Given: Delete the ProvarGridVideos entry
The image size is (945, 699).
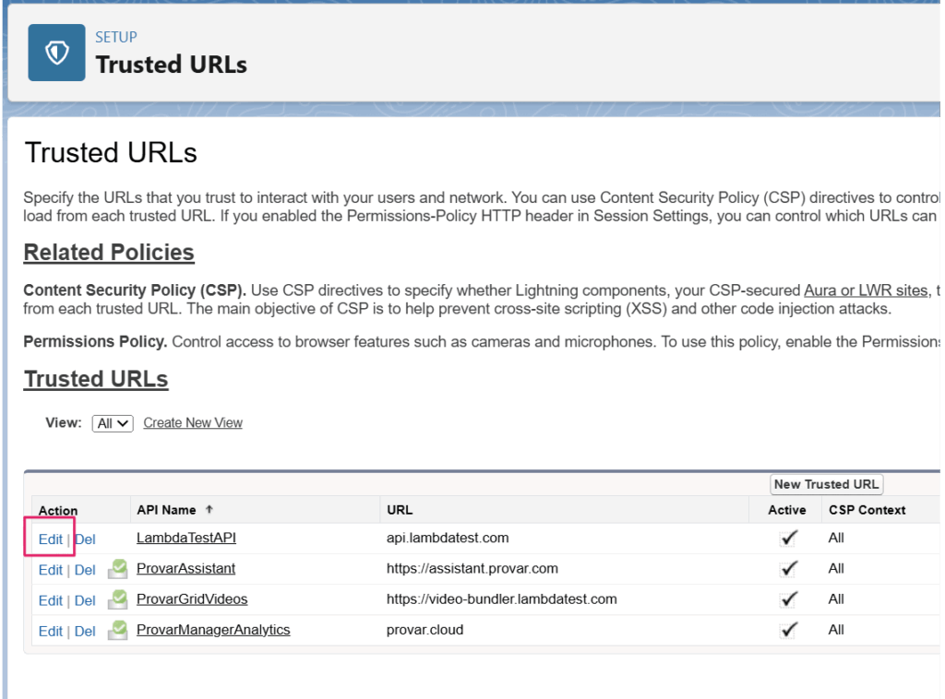Looking at the screenshot, I should point(85,600).
